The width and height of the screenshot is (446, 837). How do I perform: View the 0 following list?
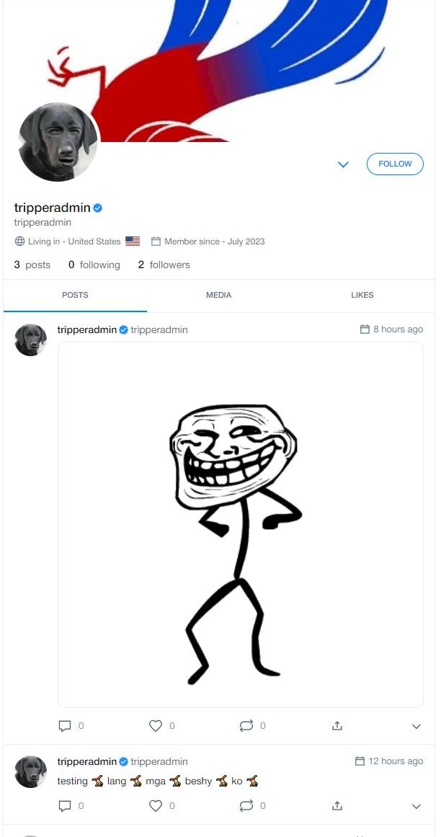(x=94, y=265)
